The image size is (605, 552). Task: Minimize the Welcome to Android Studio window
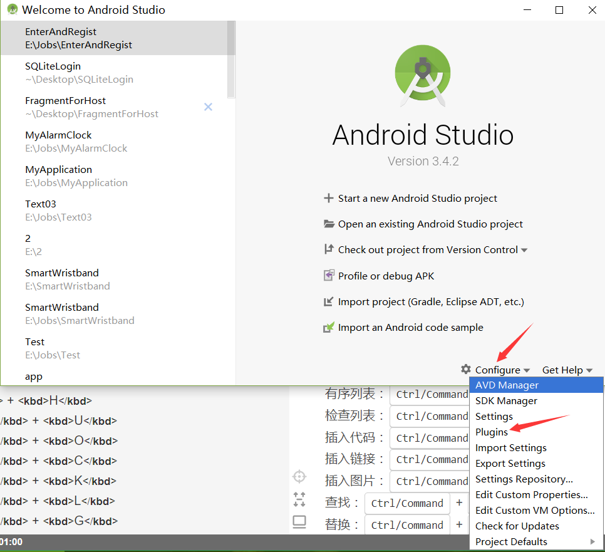[527, 10]
